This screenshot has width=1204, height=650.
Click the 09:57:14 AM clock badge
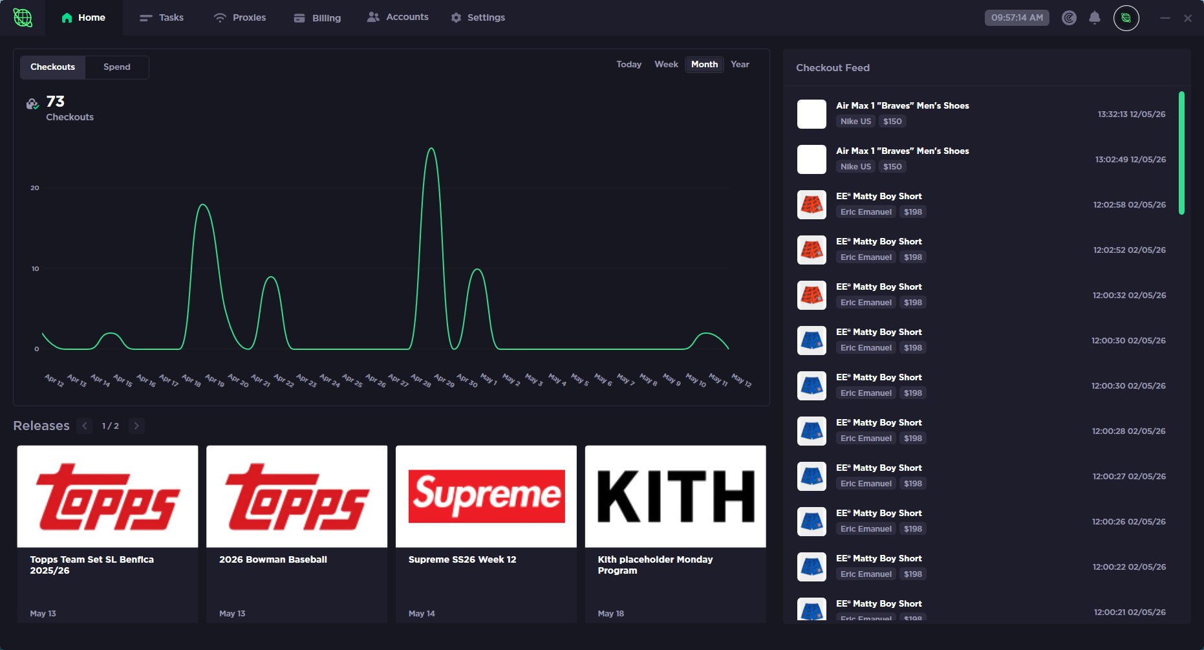pos(1017,18)
